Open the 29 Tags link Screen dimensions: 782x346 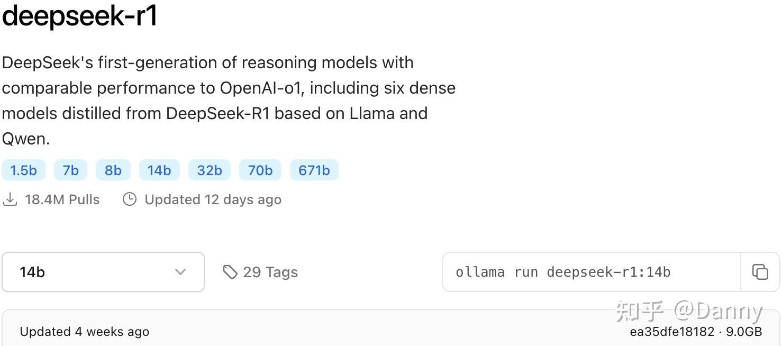(270, 272)
